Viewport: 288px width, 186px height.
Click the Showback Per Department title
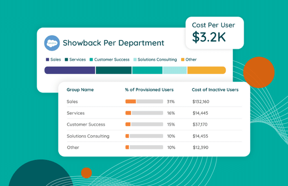pyautogui.click(x=113, y=43)
